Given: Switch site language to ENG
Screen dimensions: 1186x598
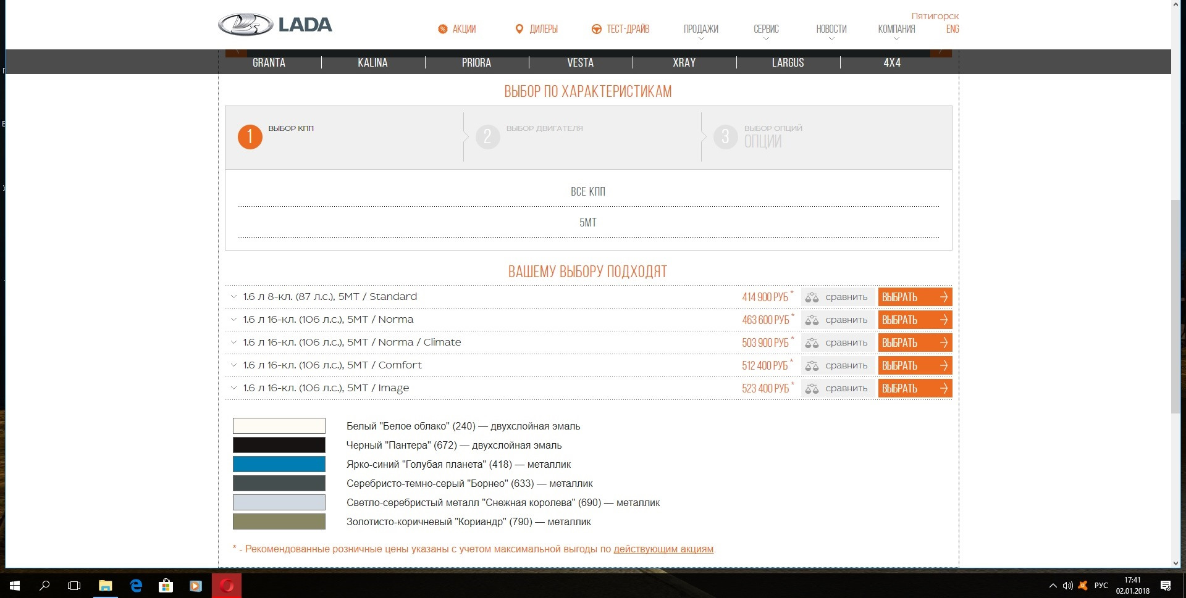Looking at the screenshot, I should (953, 29).
